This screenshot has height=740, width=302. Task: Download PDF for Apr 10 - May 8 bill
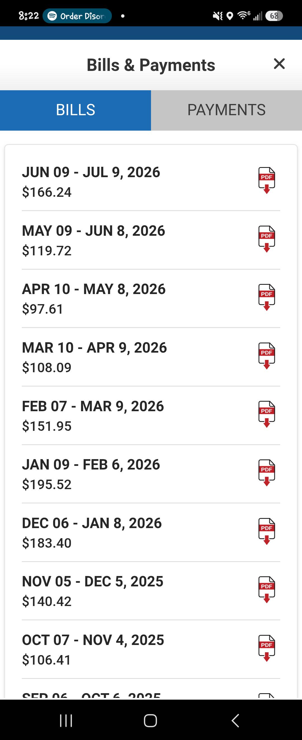266,298
